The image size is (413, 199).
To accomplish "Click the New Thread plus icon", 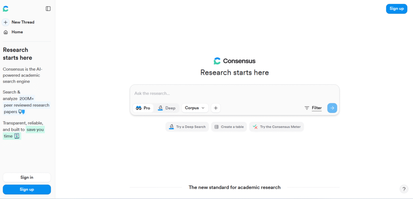I will click(x=6, y=23).
